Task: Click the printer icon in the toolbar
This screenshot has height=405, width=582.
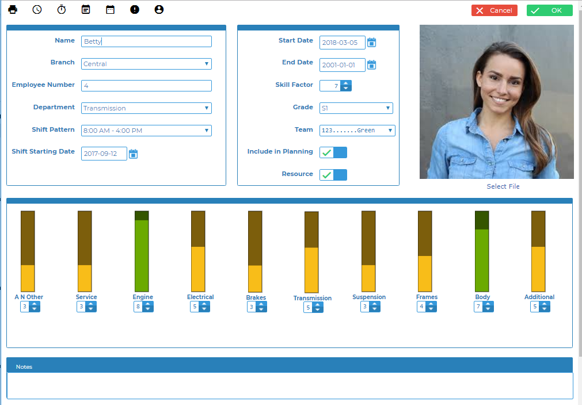Action: click(13, 10)
